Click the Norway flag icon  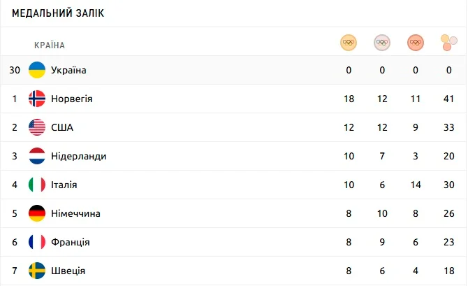[37, 99]
